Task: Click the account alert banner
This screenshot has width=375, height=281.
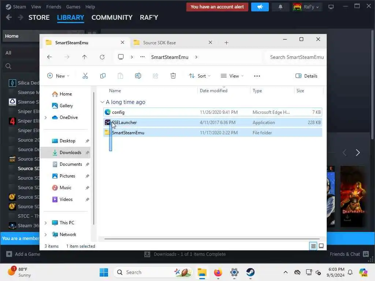Action: pos(217,7)
